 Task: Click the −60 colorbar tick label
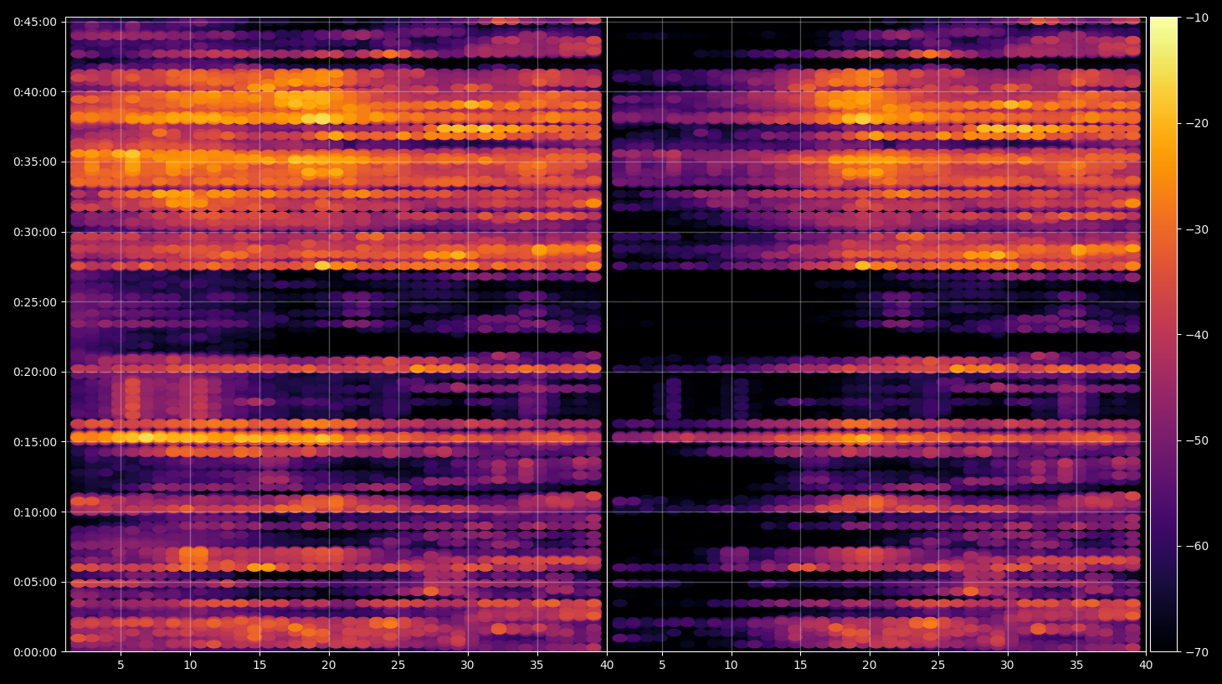[1197, 546]
